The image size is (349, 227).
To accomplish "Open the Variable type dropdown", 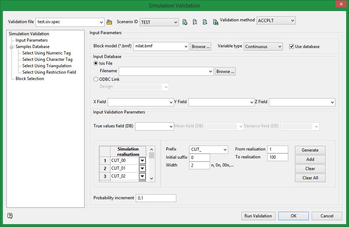I will click(x=263, y=47).
